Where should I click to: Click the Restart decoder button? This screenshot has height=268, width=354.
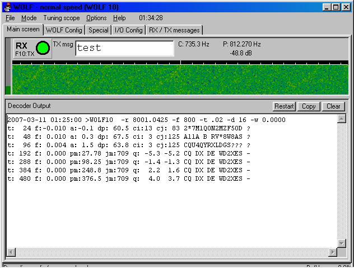pyautogui.click(x=284, y=106)
